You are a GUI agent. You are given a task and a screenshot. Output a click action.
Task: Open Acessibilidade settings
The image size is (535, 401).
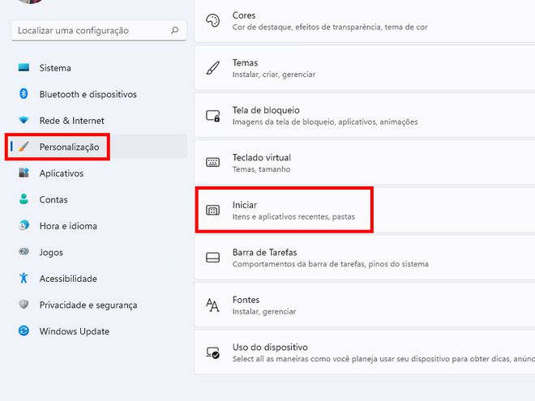(x=99, y=279)
